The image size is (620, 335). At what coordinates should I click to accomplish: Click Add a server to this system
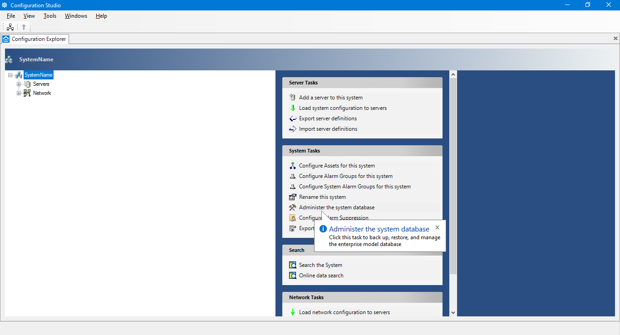point(331,98)
